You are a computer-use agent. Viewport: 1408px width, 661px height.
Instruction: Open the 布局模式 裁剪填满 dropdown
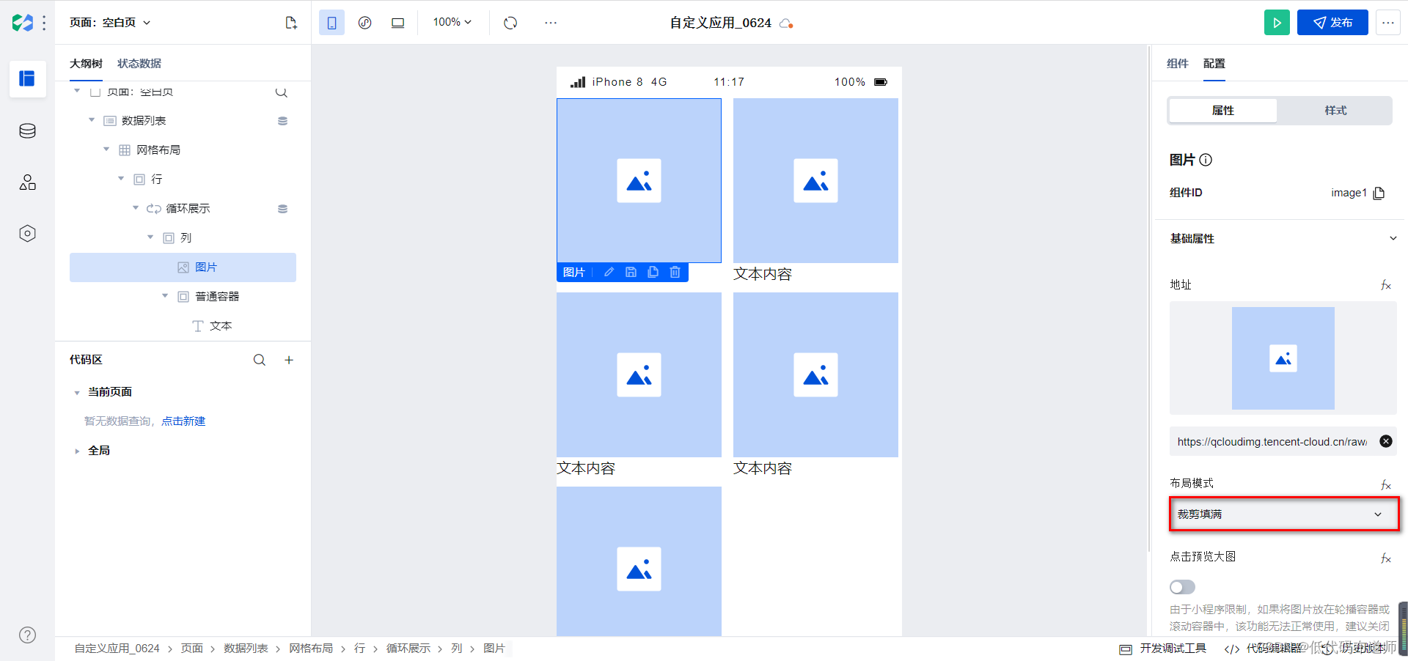1283,514
